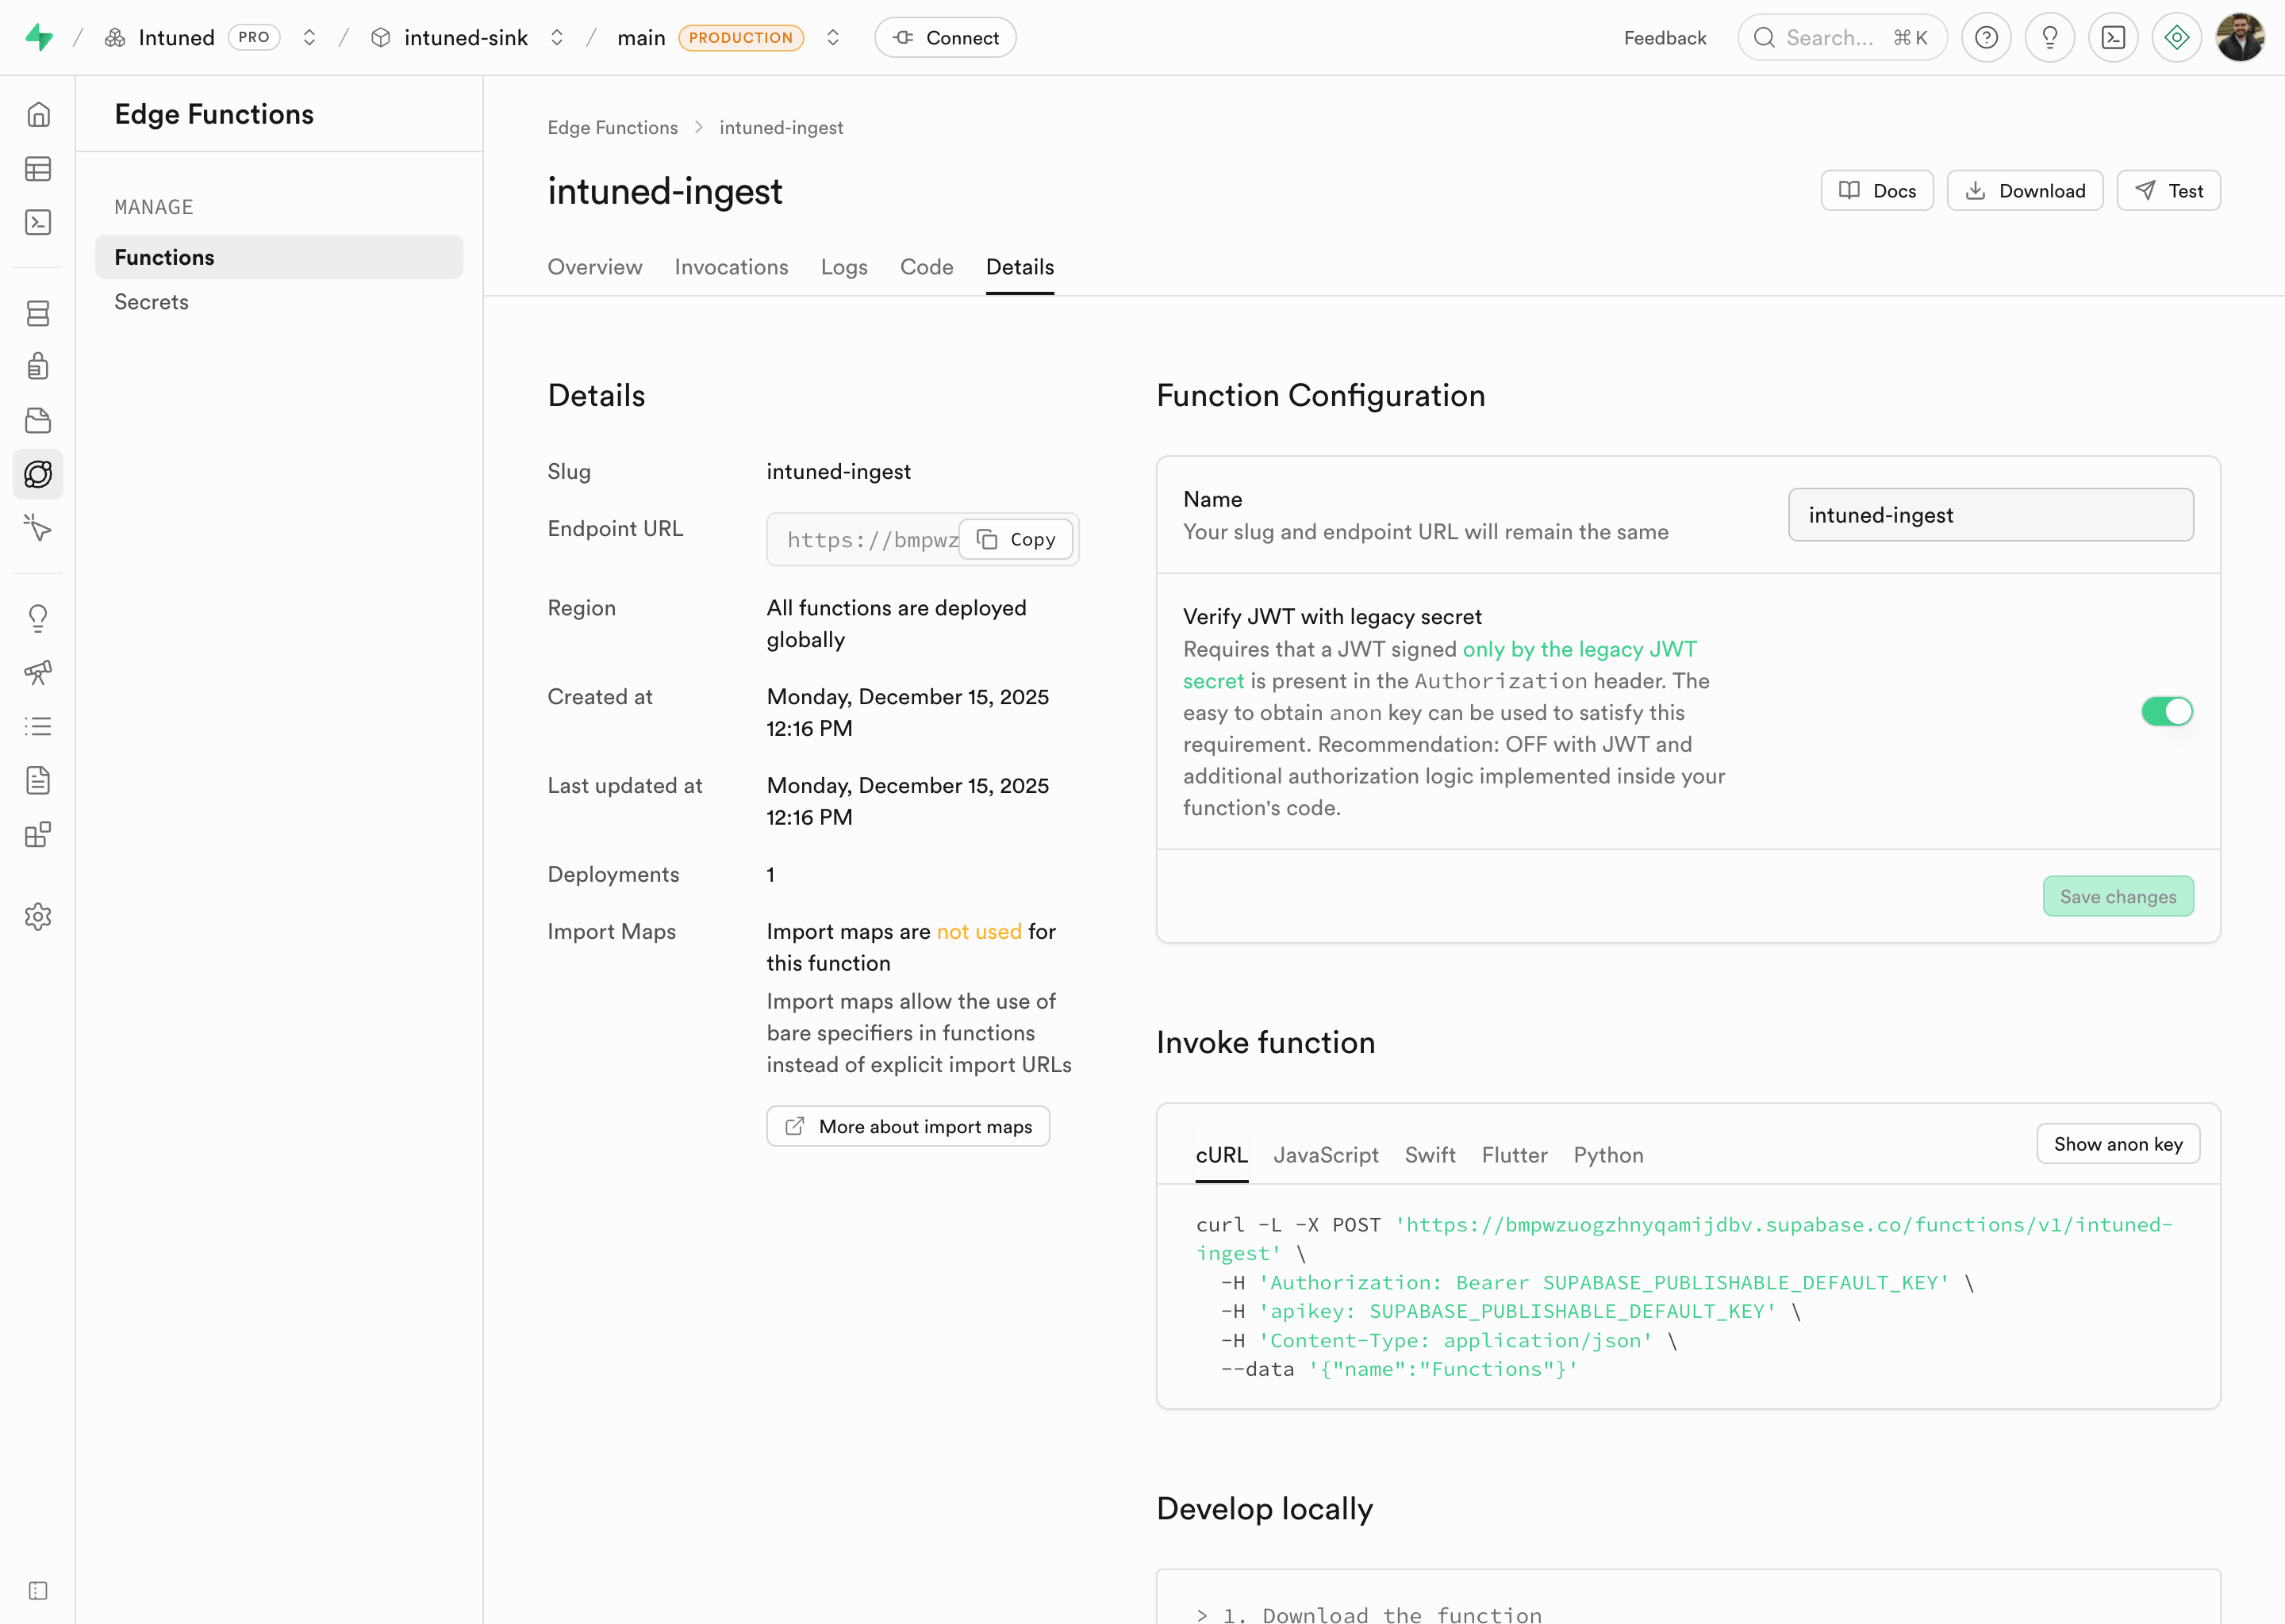2285x1624 pixels.
Task: Open Reports telescope sidebar icon
Action: click(x=38, y=673)
